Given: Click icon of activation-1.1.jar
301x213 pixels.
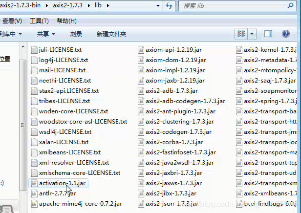Looking at the screenshot, I should point(34,183).
